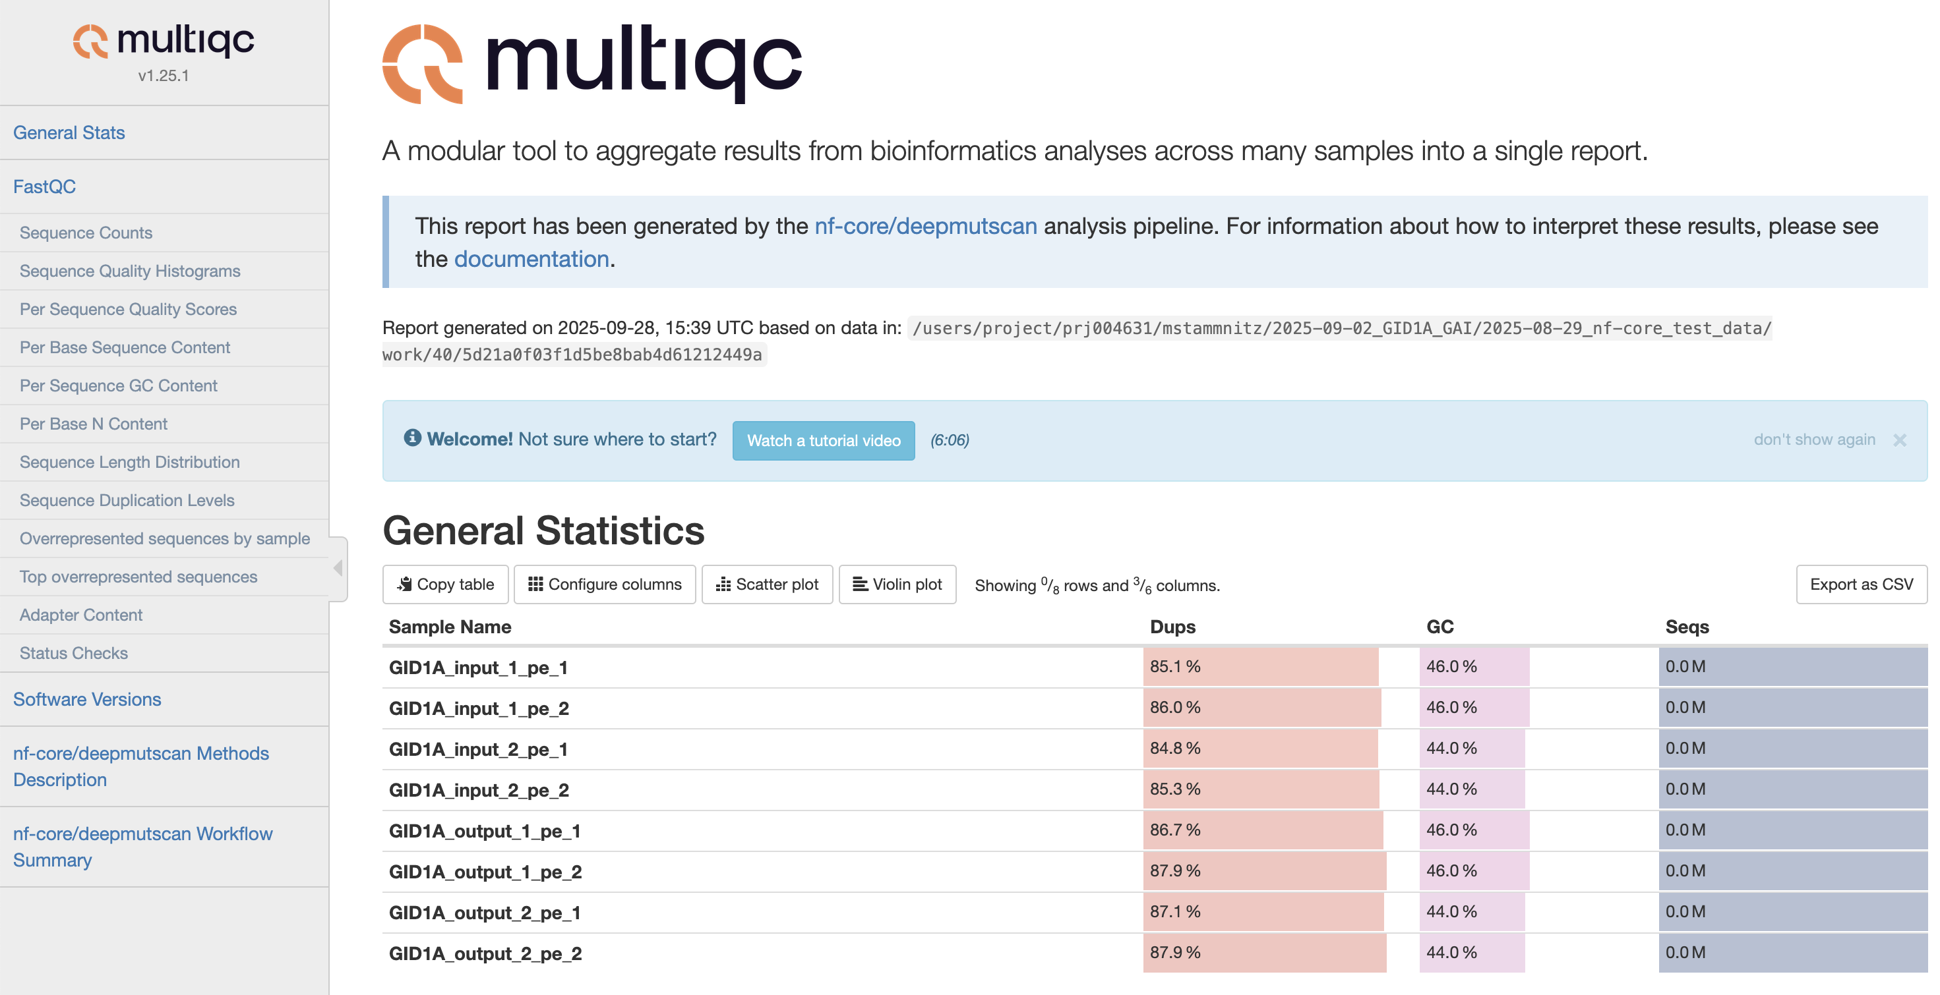Click the info icon beside Welcome
Screen dimensions: 1940x995
click(412, 438)
